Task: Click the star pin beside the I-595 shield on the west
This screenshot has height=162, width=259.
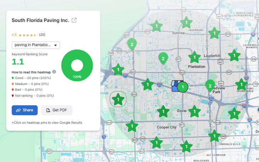Action: pos(118,70)
